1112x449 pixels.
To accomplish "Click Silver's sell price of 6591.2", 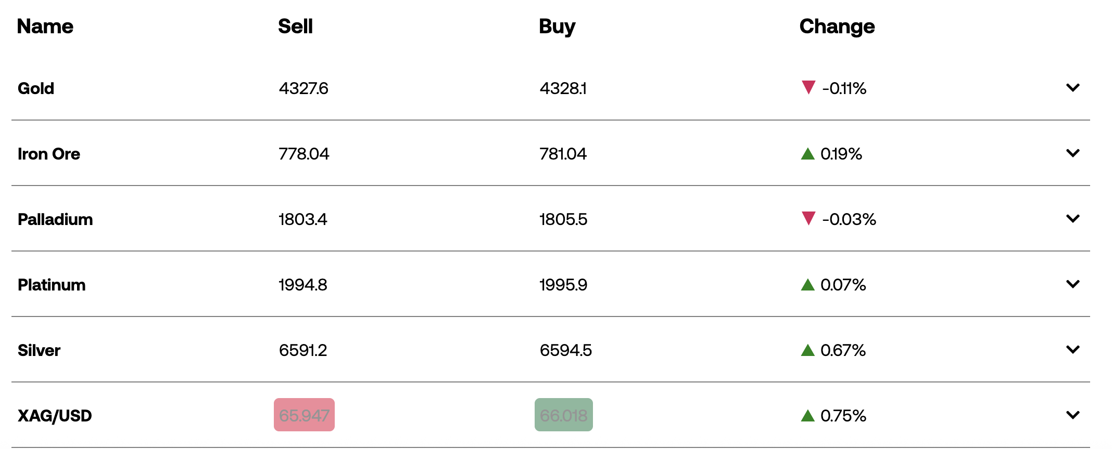I will click(304, 350).
